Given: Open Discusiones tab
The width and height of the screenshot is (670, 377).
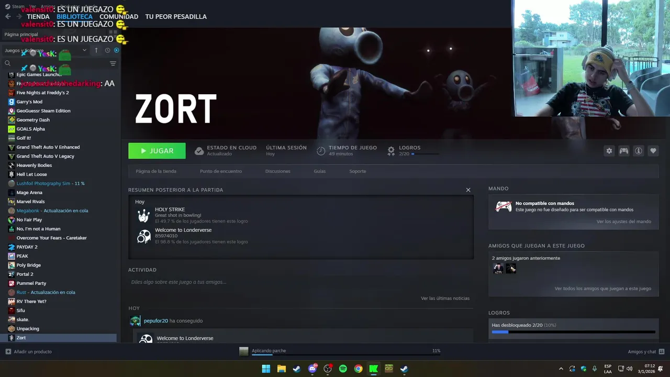Looking at the screenshot, I should click(x=277, y=171).
